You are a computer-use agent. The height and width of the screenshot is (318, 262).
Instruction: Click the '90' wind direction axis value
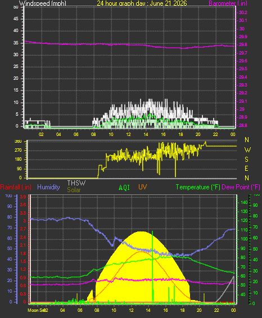click(19, 169)
